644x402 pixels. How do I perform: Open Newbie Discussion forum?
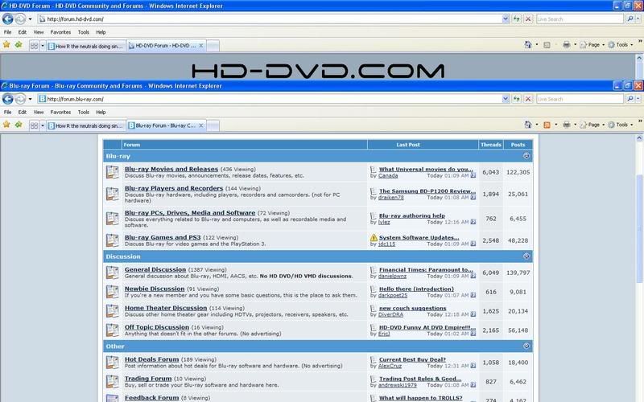(x=155, y=289)
